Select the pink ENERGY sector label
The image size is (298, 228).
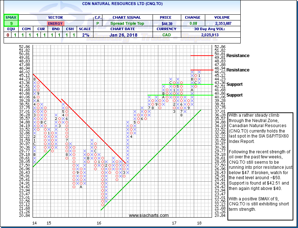55,23
